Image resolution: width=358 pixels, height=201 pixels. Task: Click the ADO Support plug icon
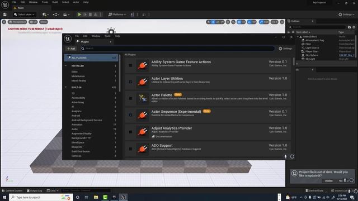point(143,149)
